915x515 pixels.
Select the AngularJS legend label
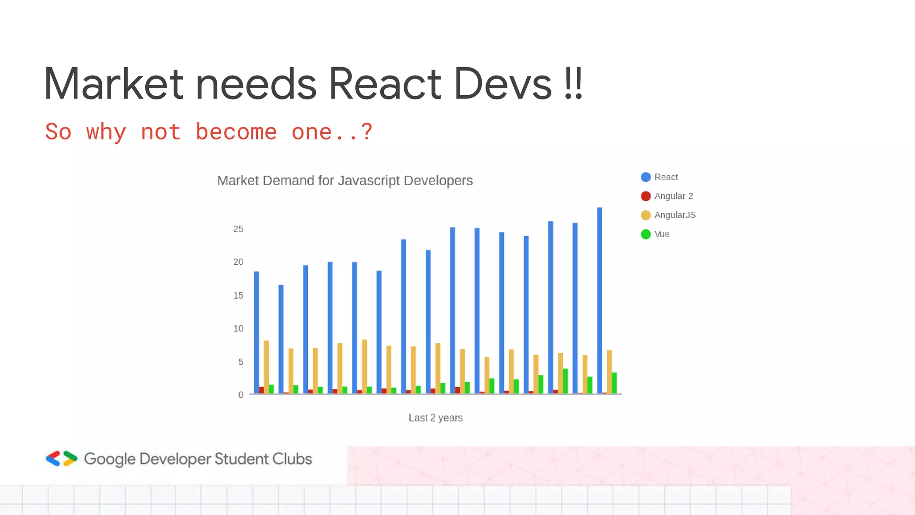pos(675,215)
